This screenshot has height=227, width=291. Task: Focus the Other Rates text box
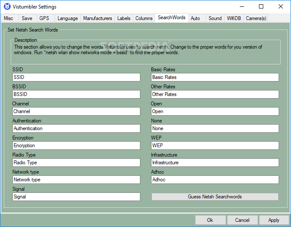tap(215, 94)
